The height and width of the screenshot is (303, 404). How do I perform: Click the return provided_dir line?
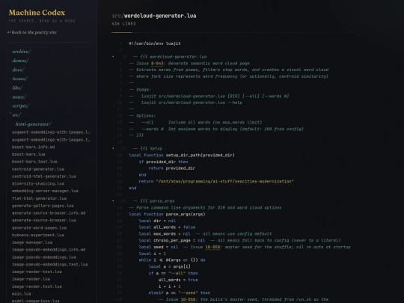coord(172,168)
